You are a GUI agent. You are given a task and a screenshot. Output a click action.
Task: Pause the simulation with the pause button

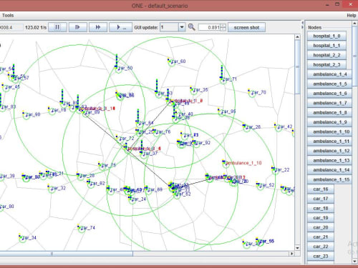pyautogui.click(x=57, y=27)
